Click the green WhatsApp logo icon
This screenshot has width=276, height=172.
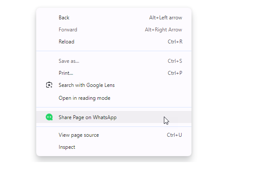[49, 117]
